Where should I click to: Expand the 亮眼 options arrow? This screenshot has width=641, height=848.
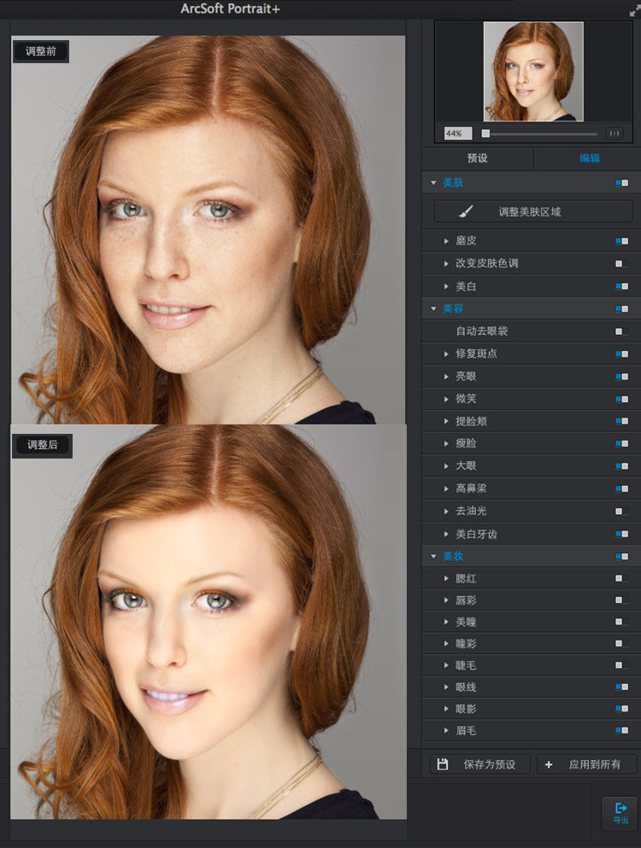(446, 377)
